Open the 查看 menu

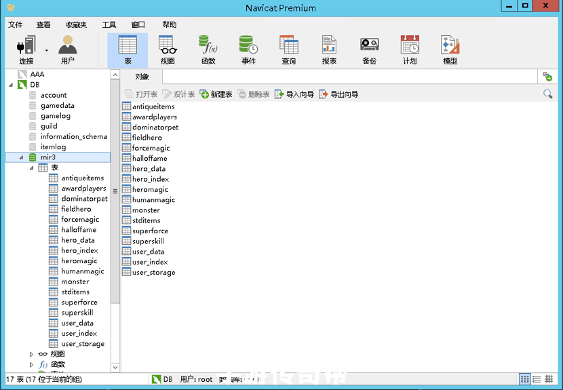pos(43,24)
